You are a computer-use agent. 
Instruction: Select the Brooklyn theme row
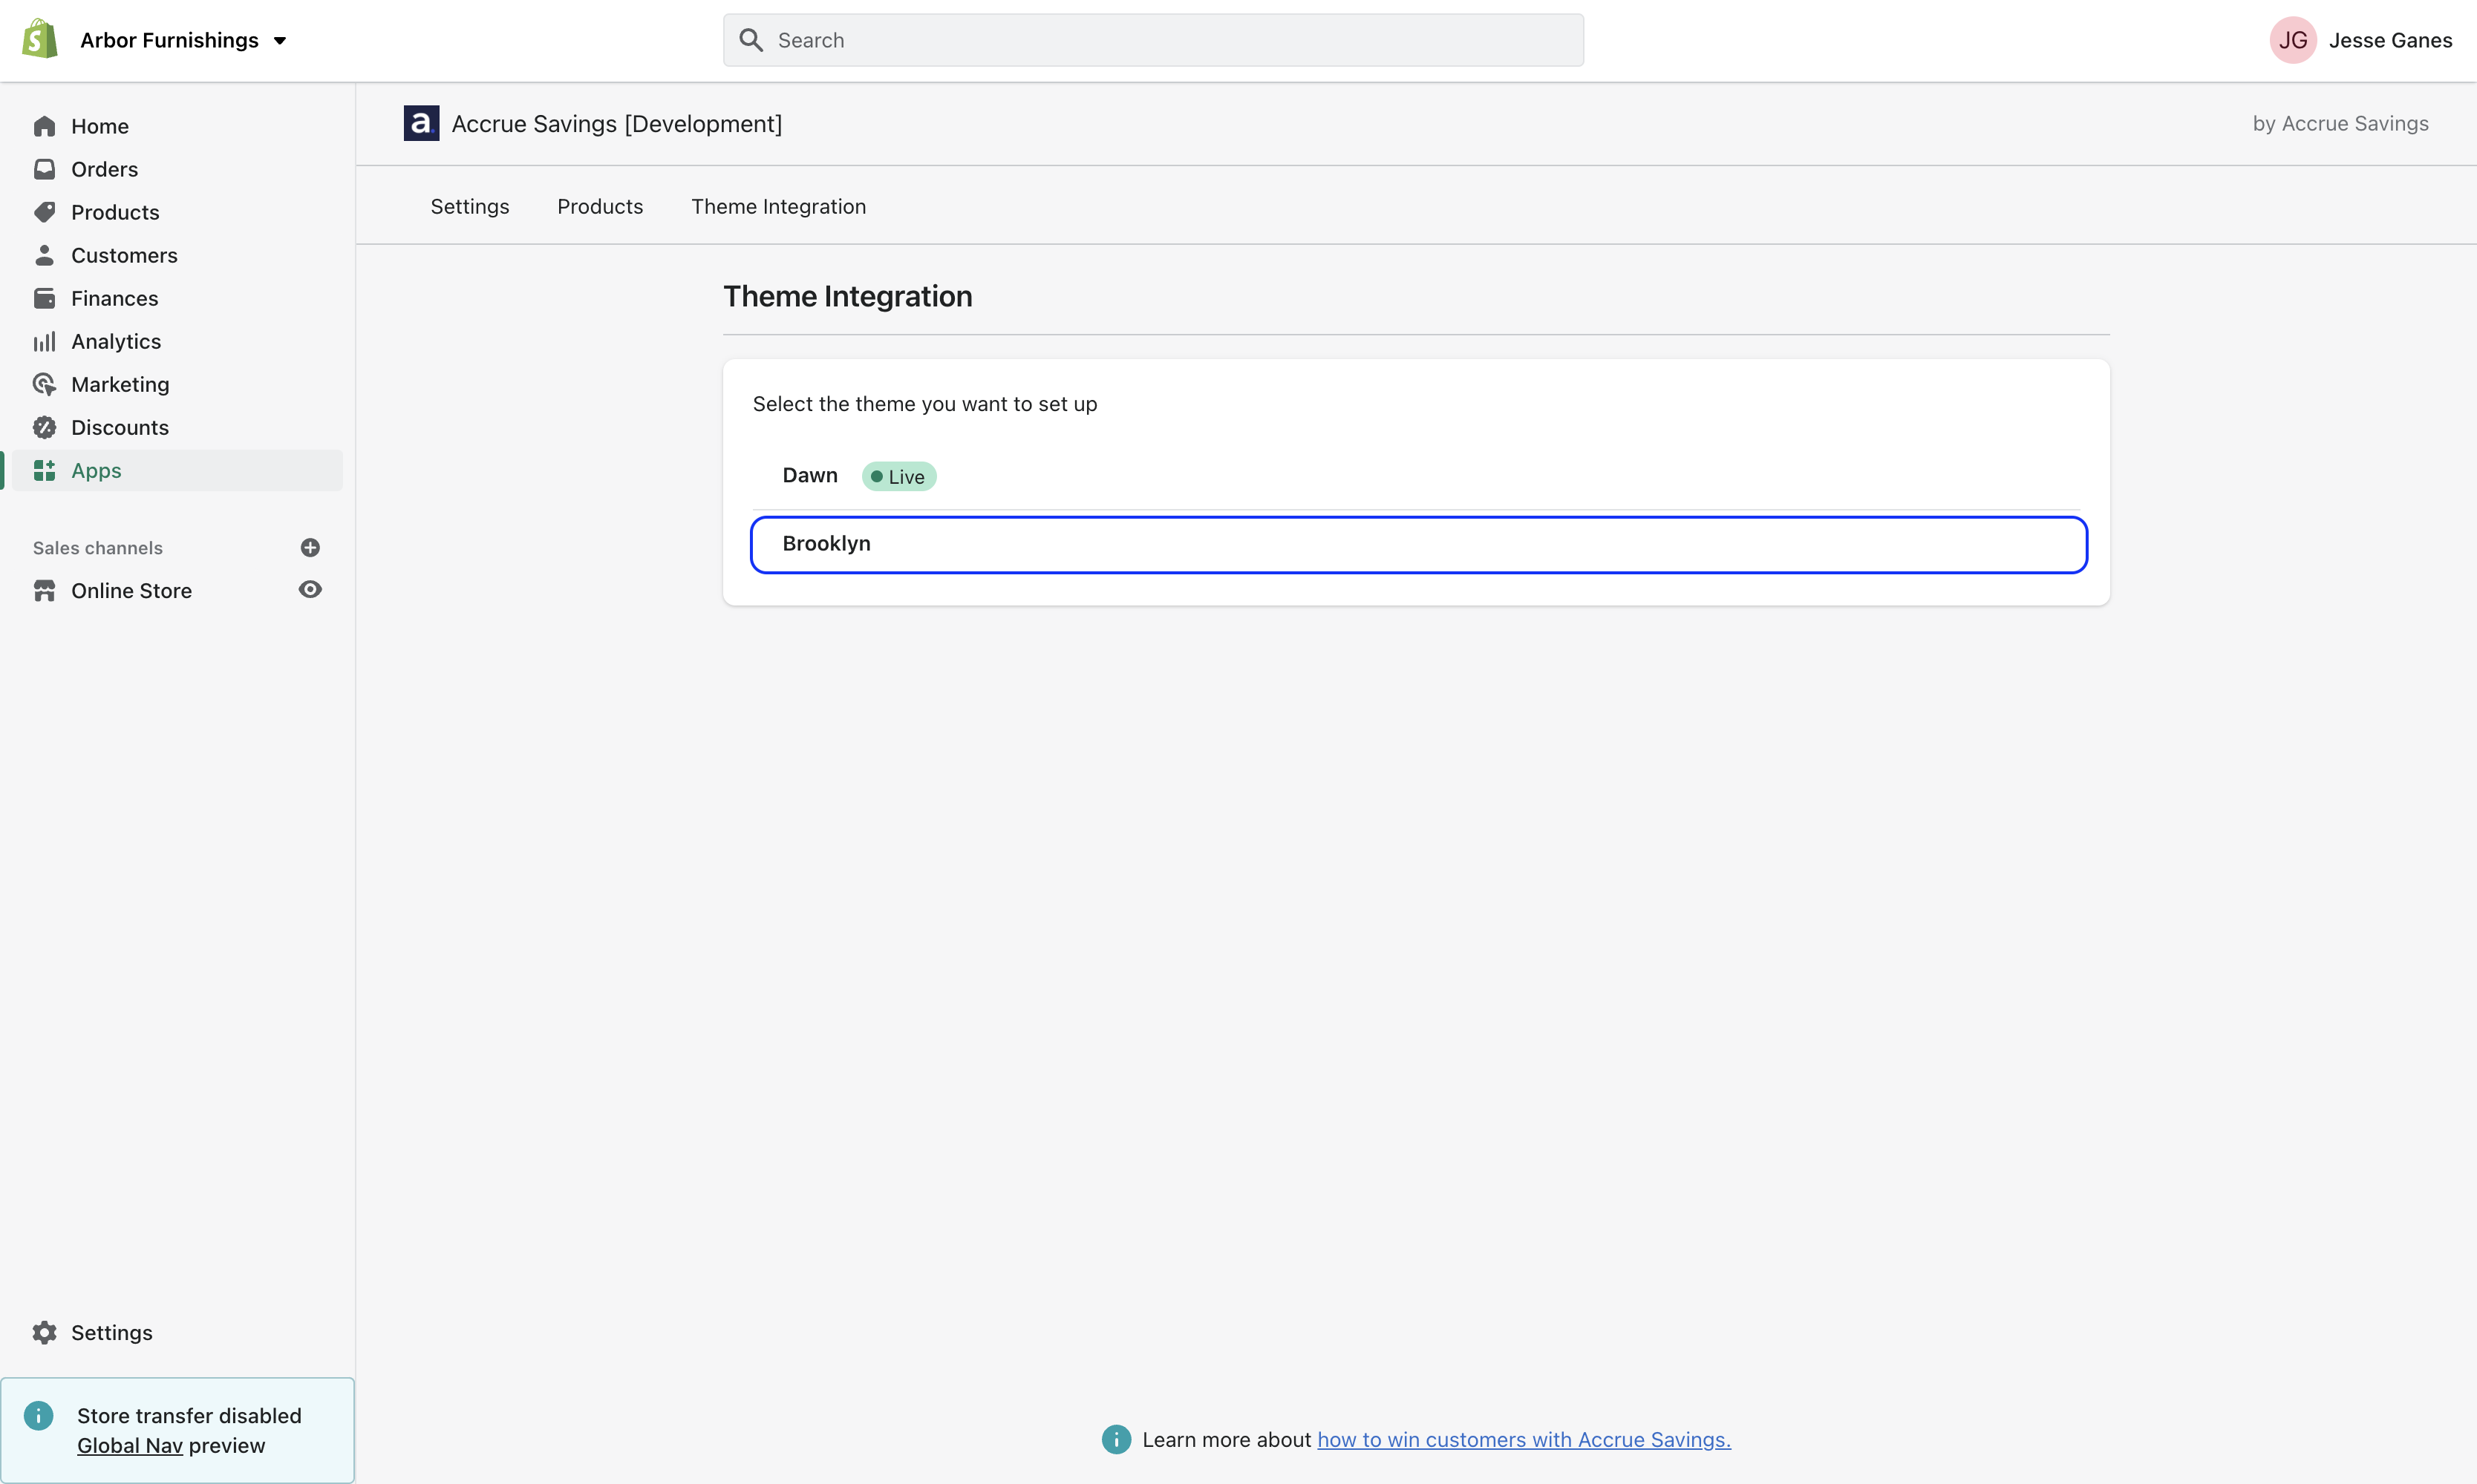(1419, 544)
